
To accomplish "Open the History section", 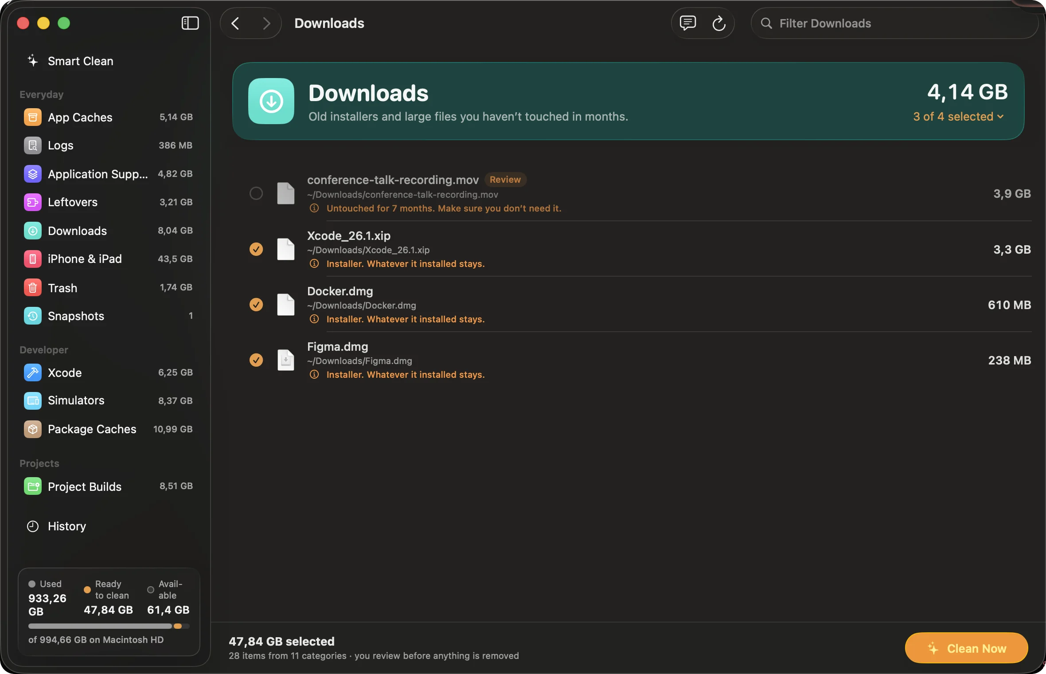I will coord(108,526).
